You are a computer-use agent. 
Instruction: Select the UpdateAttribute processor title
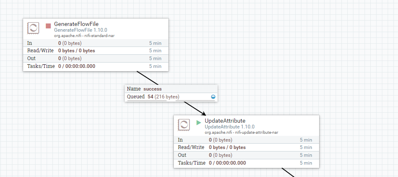(x=225, y=121)
